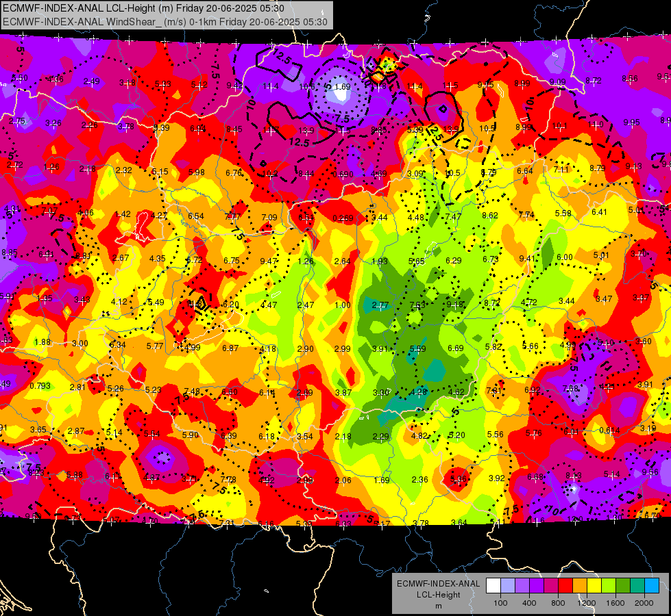Image resolution: width=671 pixels, height=616 pixels.
Task: Click 'LCL-Height' text in the legend box
Action: coord(438,595)
